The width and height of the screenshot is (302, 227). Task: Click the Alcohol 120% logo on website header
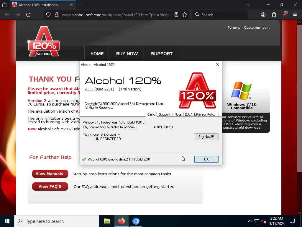(44, 41)
